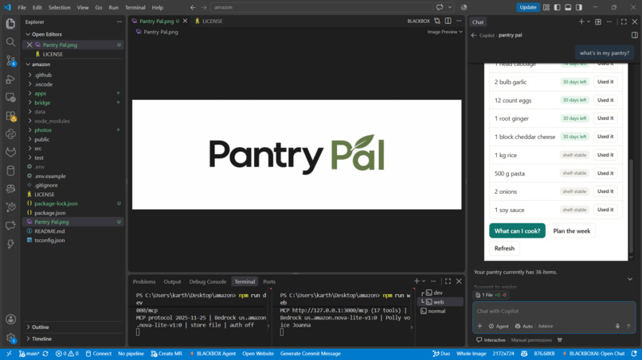642x360 pixels.
Task: Click the Refresh button in pantry
Action: click(x=504, y=249)
